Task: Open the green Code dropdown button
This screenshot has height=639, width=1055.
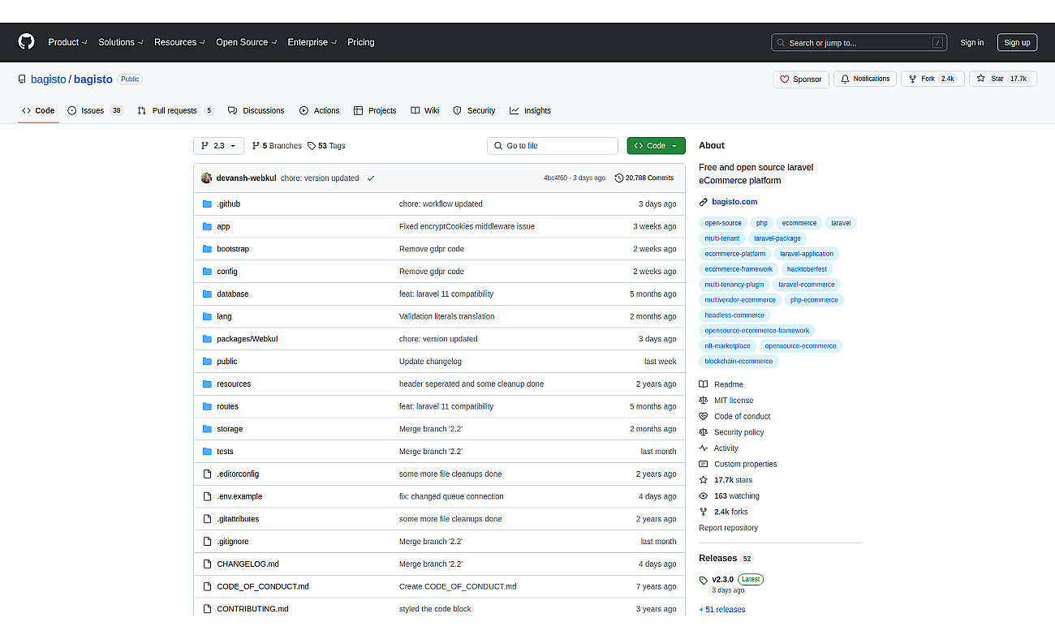Action: (x=656, y=146)
